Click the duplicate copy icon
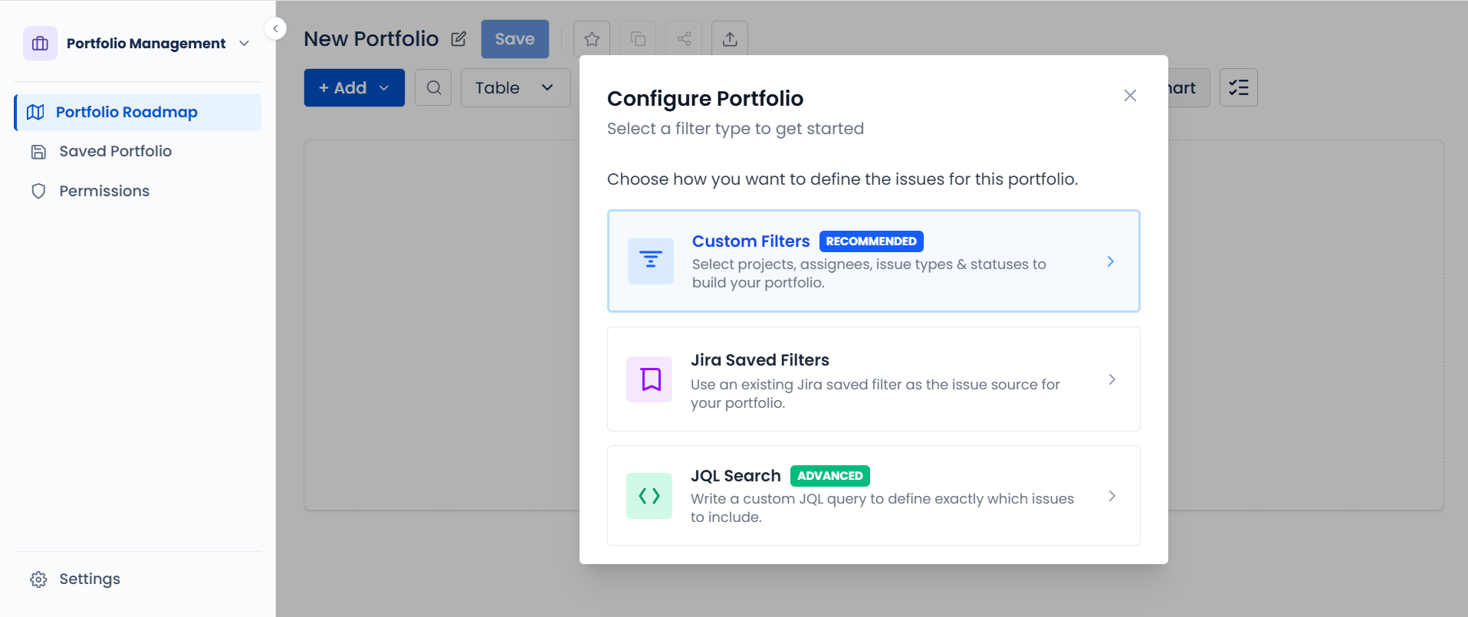This screenshot has height=617, width=1468. (638, 39)
